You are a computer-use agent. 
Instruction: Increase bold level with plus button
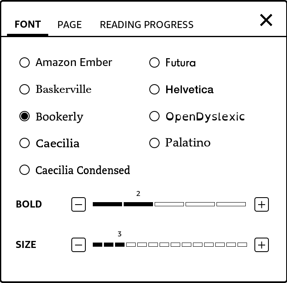pos(261,204)
